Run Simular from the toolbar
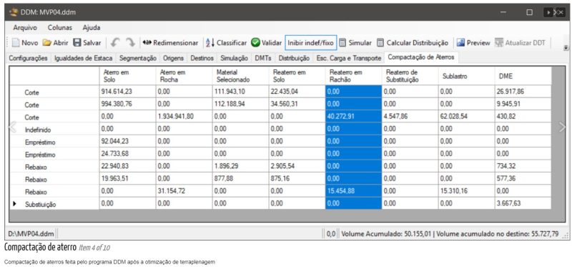 (355, 43)
